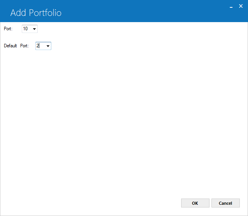The height and width of the screenshot is (216, 248).
Task: Click the Add Portfolio title text
Action: (36, 13)
